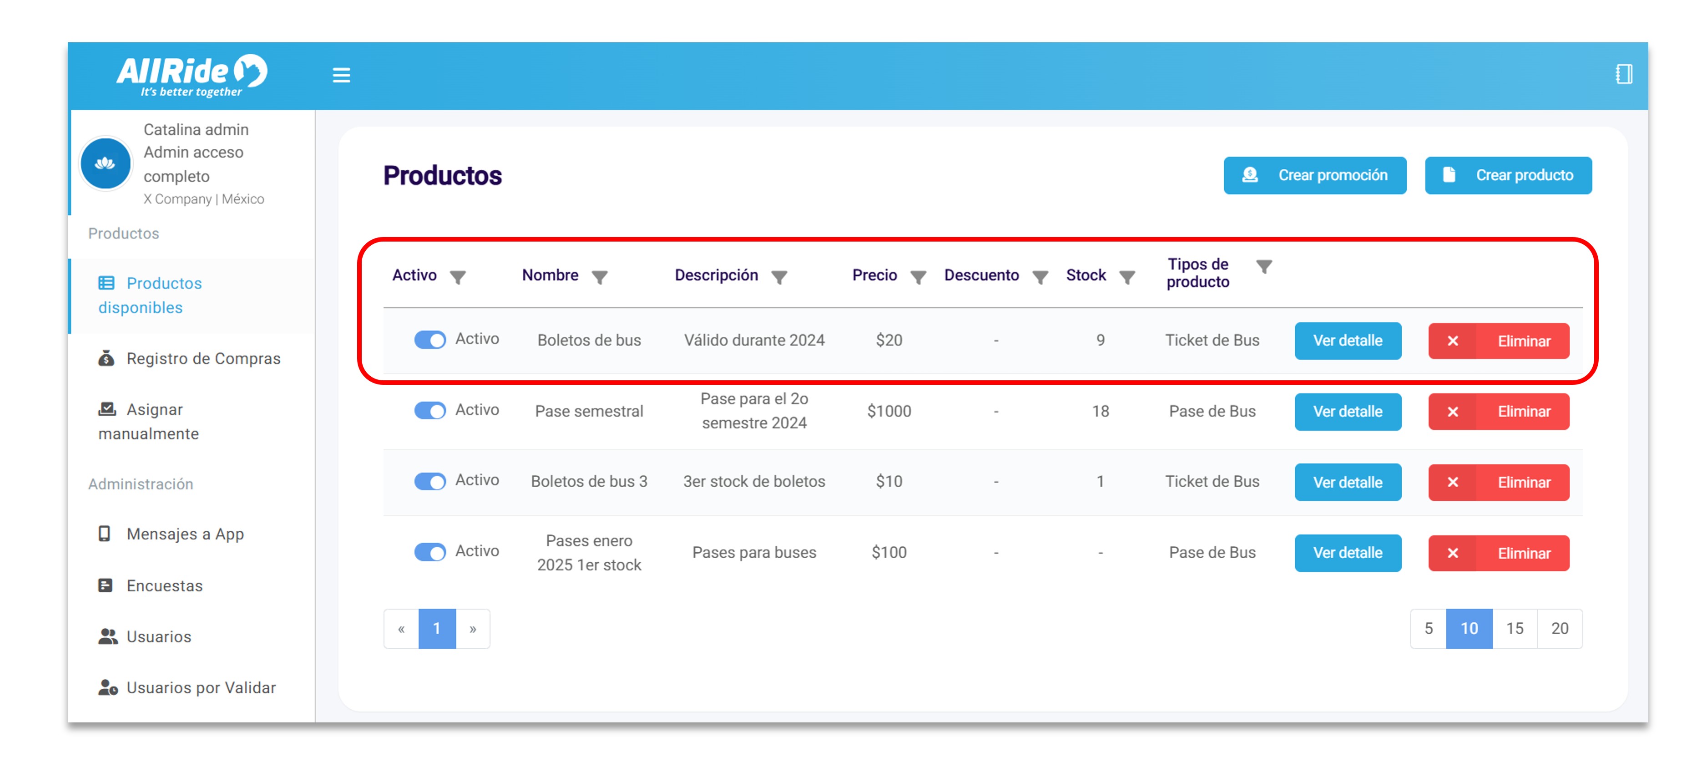
Task: Click the Usuarios people icon
Action: [x=107, y=636]
